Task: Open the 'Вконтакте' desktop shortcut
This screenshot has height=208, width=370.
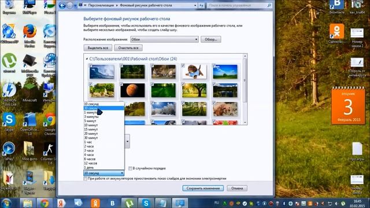Action: click(x=337, y=7)
